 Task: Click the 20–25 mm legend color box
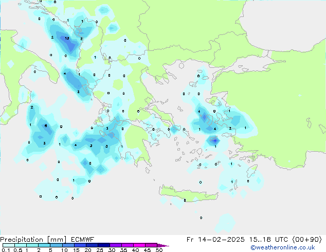pos(92,245)
